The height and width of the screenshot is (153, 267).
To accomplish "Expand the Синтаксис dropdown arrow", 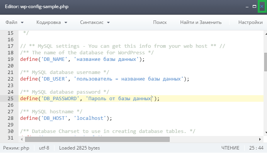I will tap(108, 22).
